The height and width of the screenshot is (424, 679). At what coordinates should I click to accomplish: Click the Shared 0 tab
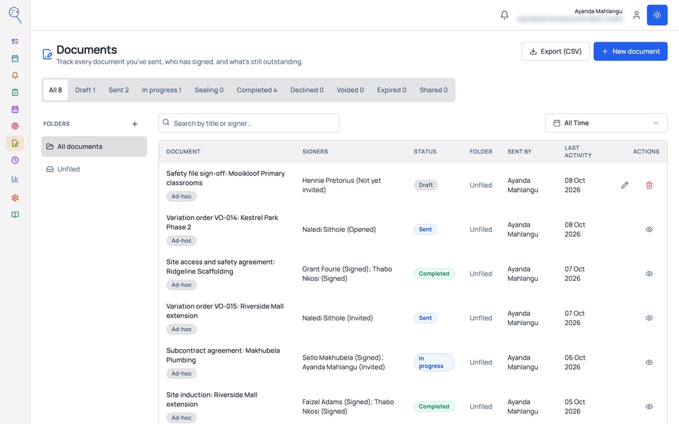[x=434, y=90]
